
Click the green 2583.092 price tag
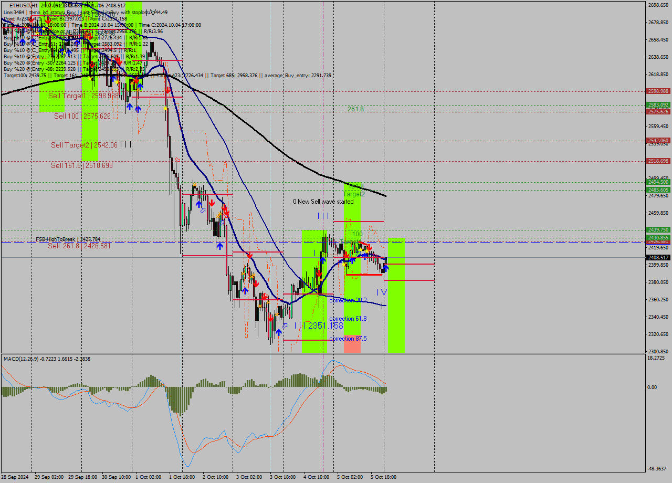[658, 105]
